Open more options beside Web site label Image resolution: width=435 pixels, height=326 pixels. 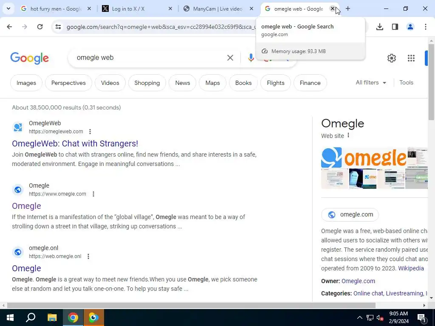[348, 135]
